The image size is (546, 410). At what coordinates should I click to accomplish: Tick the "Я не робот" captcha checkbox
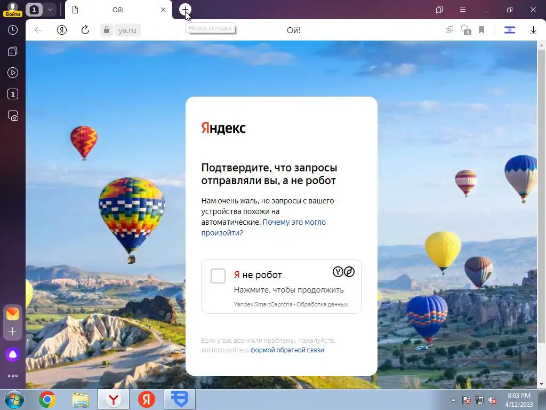tap(218, 276)
